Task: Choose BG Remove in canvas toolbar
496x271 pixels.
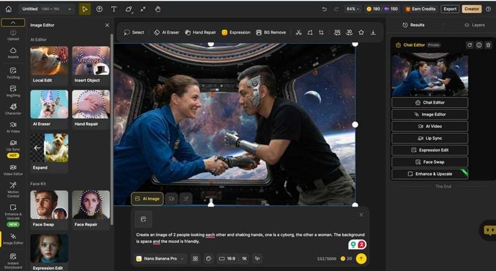Action: [271, 32]
